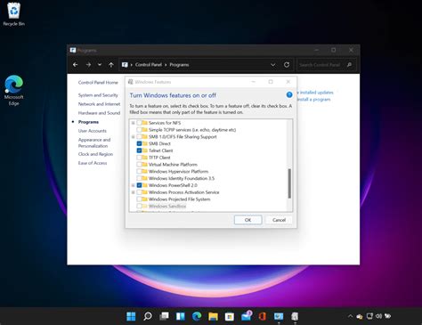Click Cancel in Windows Features dialog
The width and height of the screenshot is (422, 325).
pyautogui.click(x=279, y=220)
